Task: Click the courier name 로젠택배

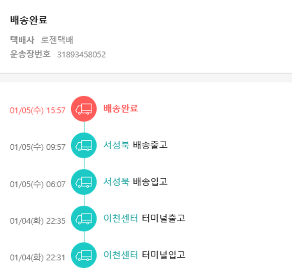Action: pyautogui.click(x=57, y=40)
